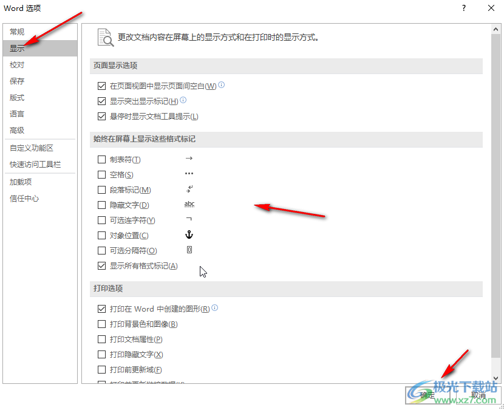
Task: Open the 高级 options category
Action: click(40, 130)
